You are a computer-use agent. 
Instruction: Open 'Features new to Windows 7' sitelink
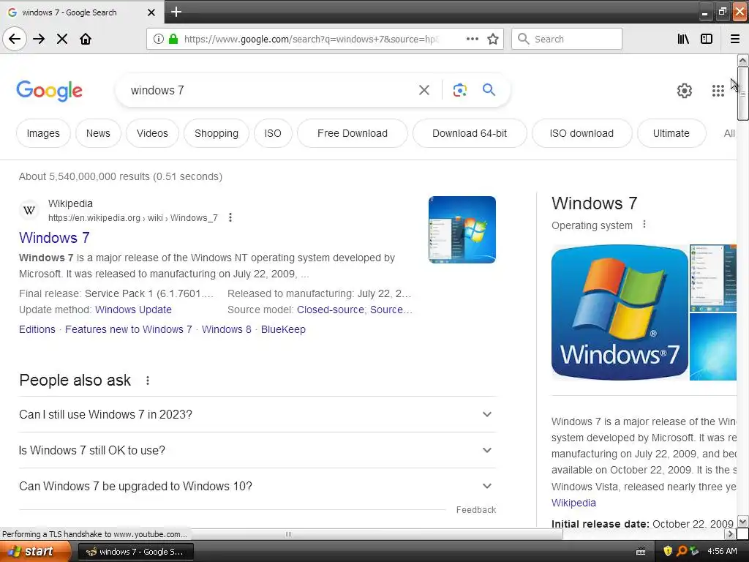pyautogui.click(x=129, y=329)
